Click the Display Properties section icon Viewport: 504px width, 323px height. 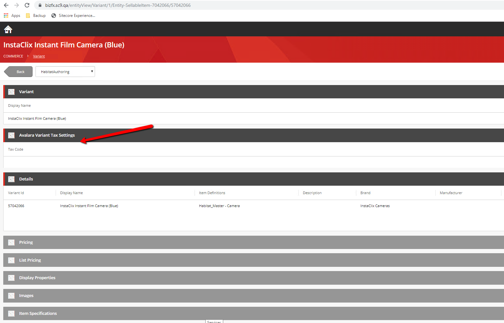11,278
